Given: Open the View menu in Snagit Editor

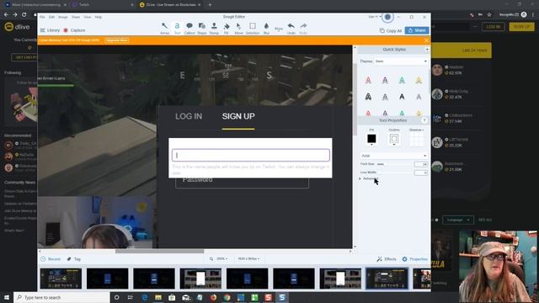Looking at the screenshot, I should point(88,17).
